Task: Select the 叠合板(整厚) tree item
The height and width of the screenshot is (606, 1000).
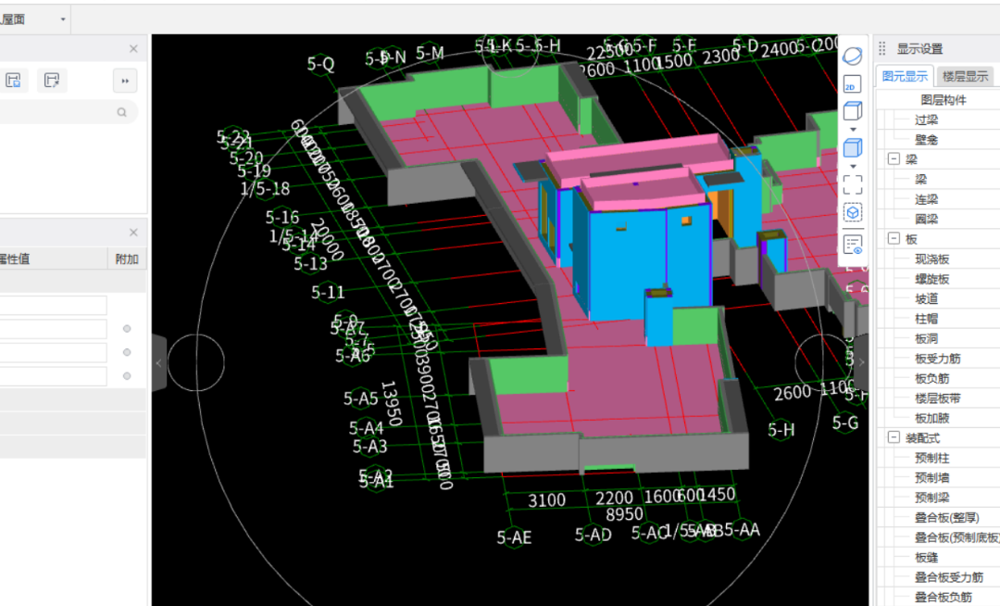Action: coord(946,517)
